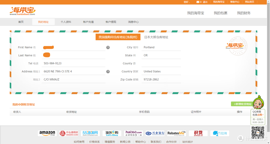270x144 pixels.
Task: Select the 美国俄勒冈仓库地址 tab
Action: click(118, 37)
